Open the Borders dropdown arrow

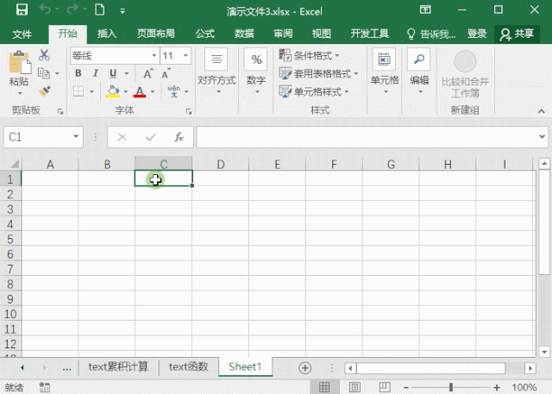coord(91,91)
